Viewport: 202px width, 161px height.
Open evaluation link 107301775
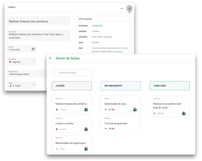coord(97,26)
